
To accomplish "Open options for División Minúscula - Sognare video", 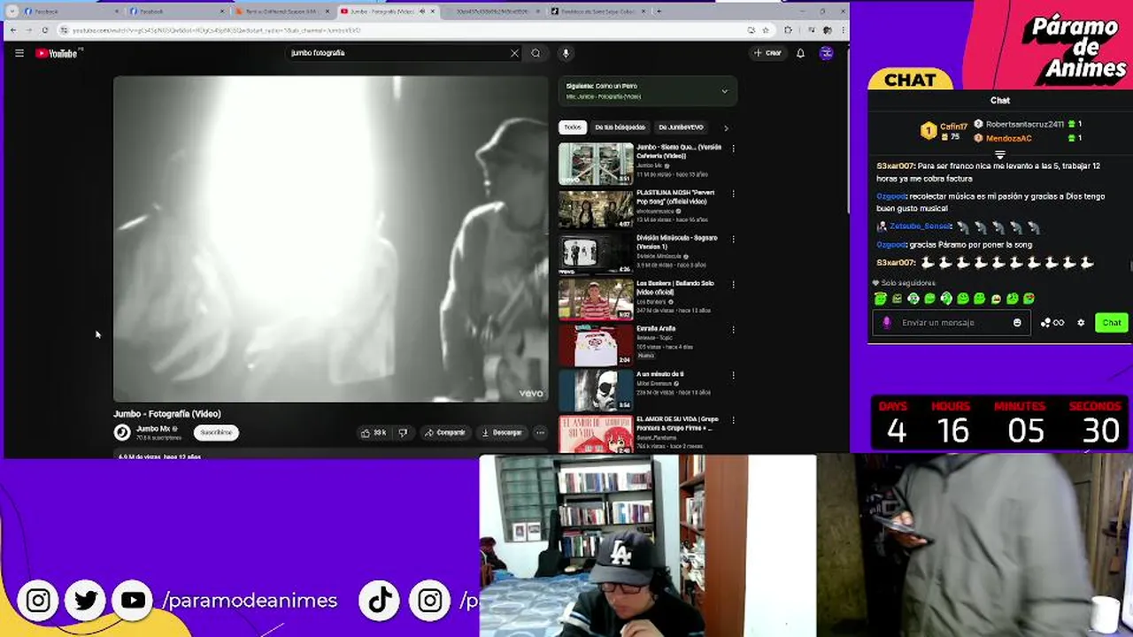I will coord(733,239).
